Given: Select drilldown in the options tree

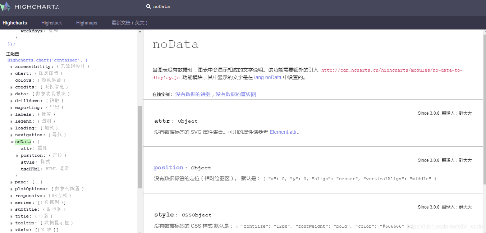Looking at the screenshot, I should tap(28, 101).
